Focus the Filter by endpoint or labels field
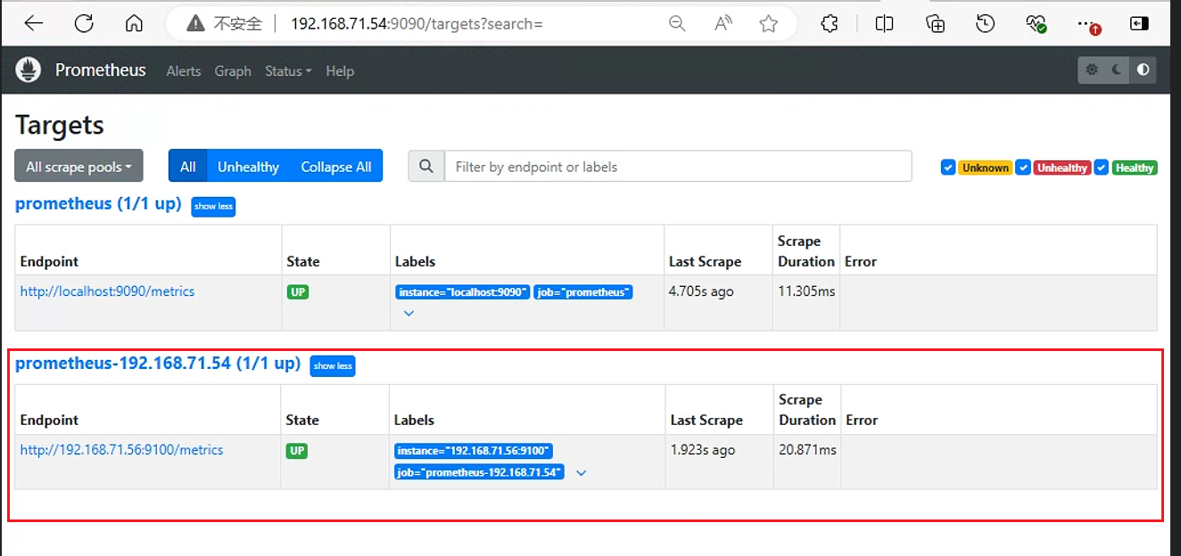This screenshot has width=1181, height=556. [x=678, y=167]
